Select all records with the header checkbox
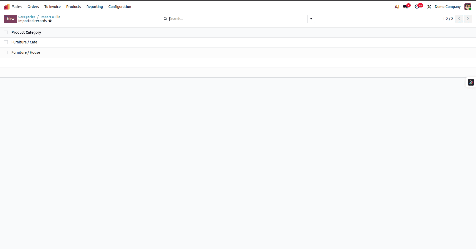Image resolution: width=476 pixels, height=249 pixels. click(6, 32)
